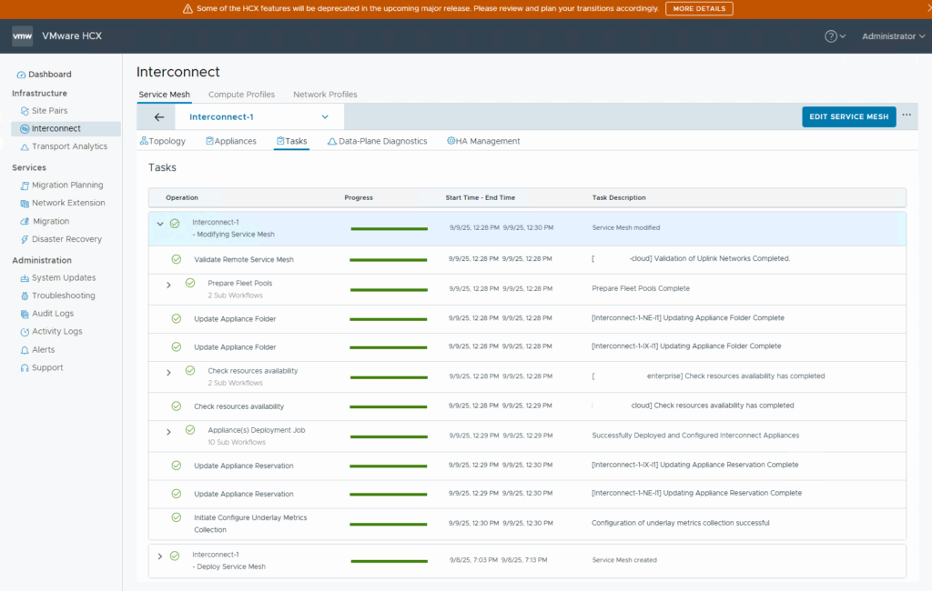Click the back arrow beside Interconnect-1
The width and height of the screenshot is (932, 591).
pyautogui.click(x=159, y=117)
